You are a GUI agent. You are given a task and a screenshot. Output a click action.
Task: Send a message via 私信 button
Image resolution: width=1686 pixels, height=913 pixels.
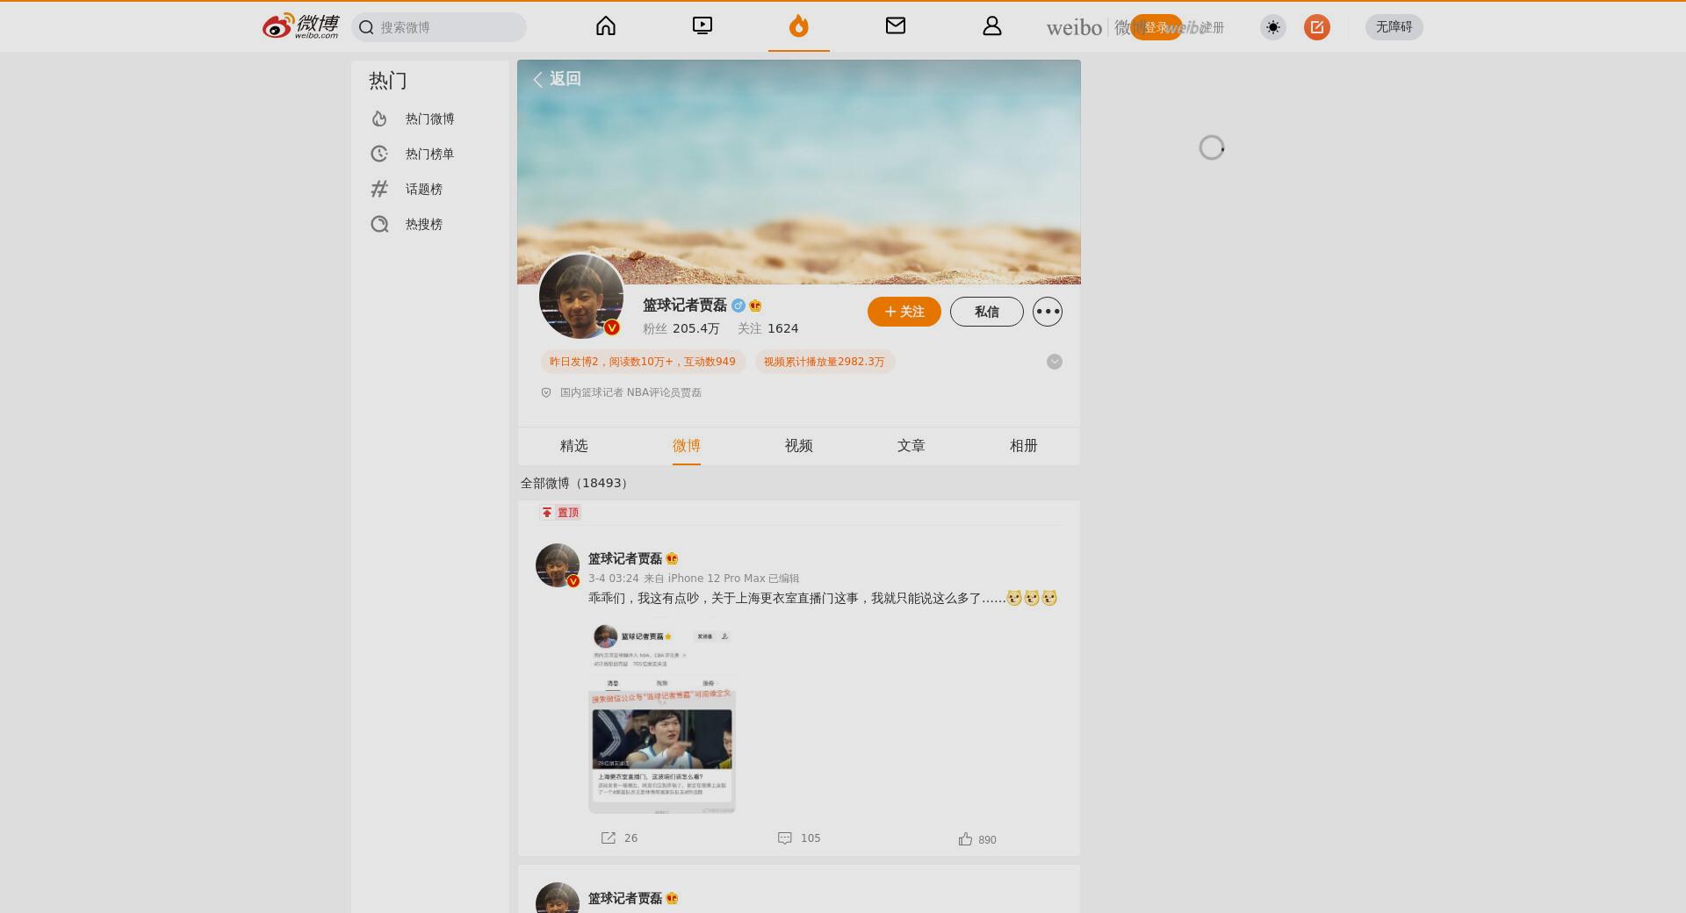click(x=987, y=312)
